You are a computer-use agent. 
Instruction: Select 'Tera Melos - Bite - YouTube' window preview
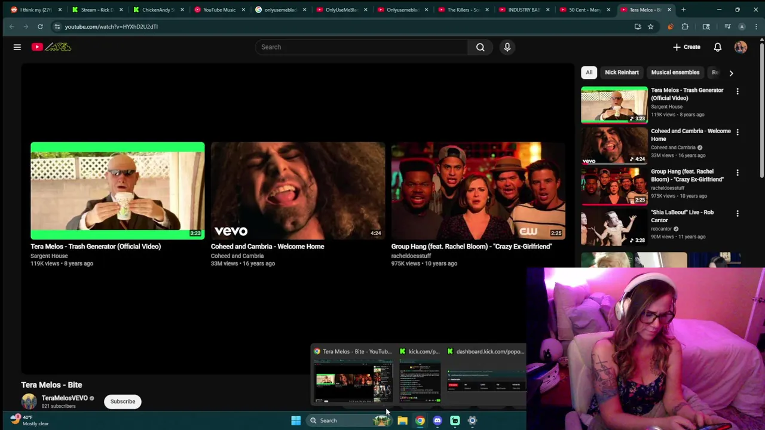point(353,376)
